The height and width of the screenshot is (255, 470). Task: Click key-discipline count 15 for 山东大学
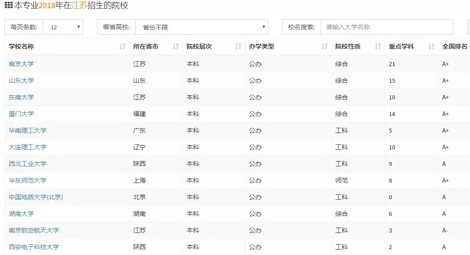click(x=392, y=81)
